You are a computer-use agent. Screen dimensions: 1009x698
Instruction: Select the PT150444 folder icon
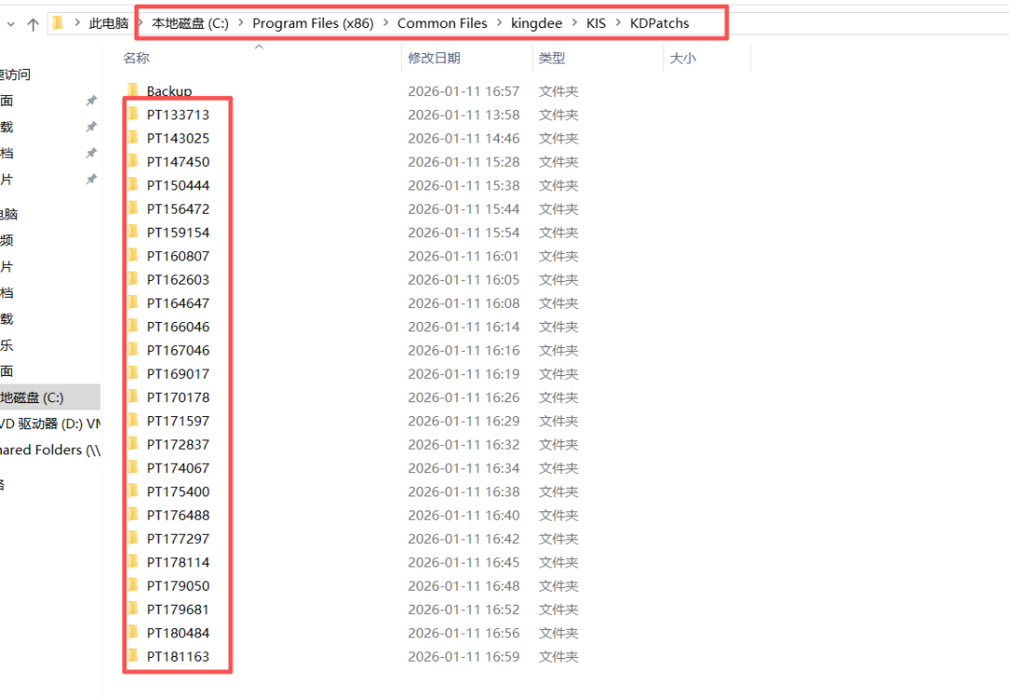[133, 185]
